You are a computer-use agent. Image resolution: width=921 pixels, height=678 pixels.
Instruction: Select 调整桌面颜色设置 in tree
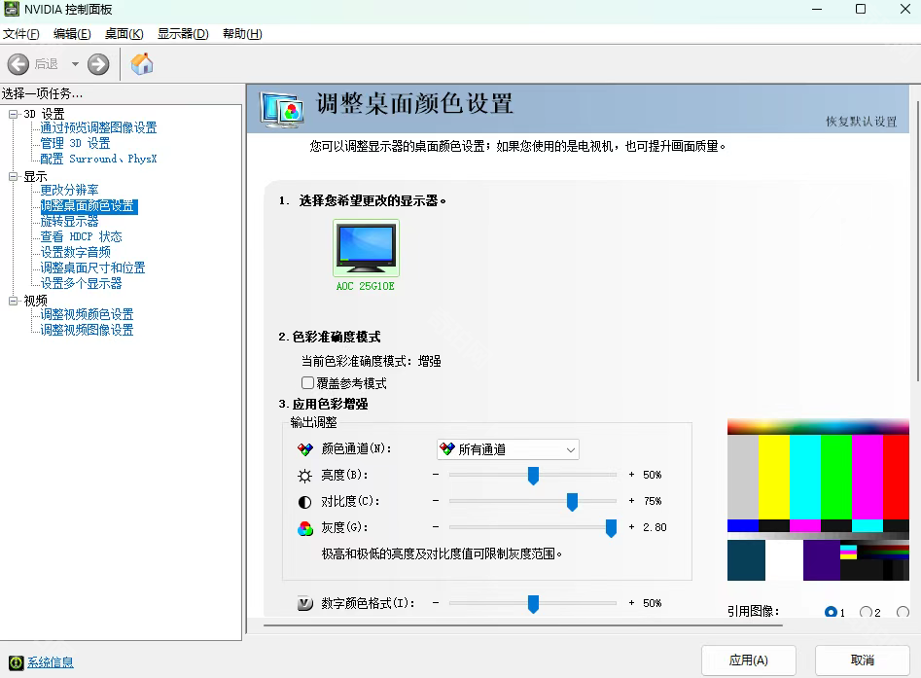[x=89, y=205]
